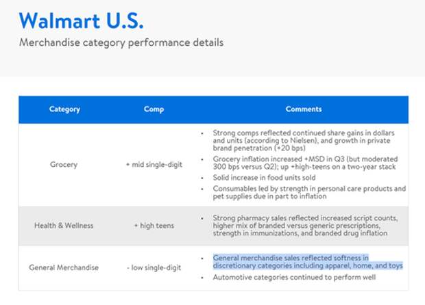Click the 'Strong comps reflected continued share gains' comment
Image resolution: width=425 pixels, height=305 pixels.
(x=304, y=141)
